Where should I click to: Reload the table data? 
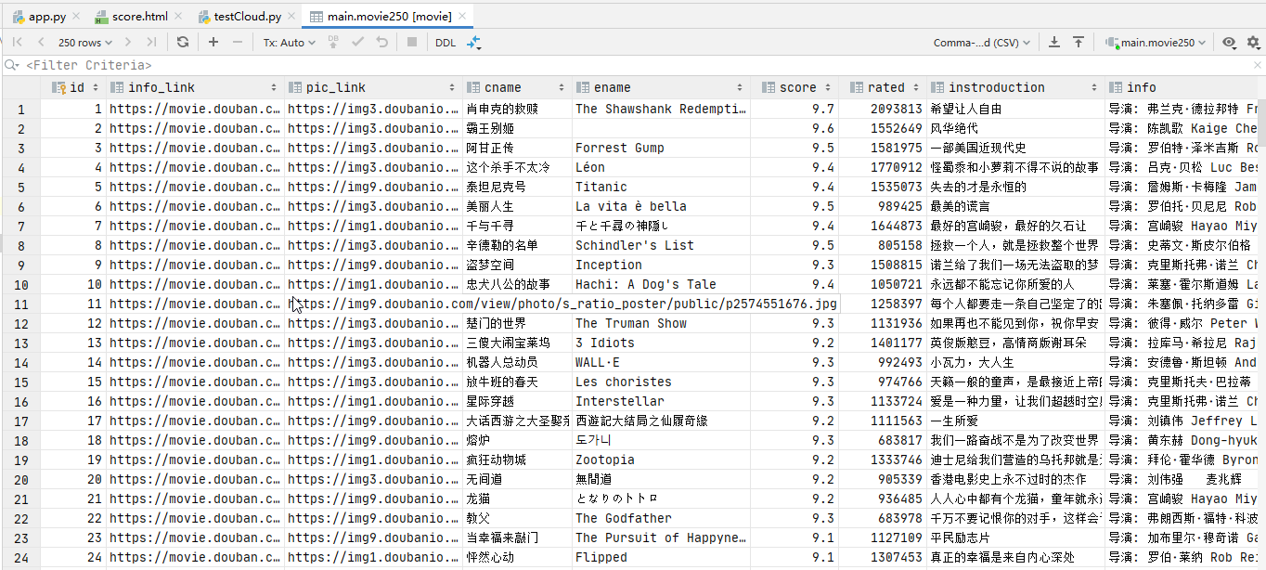coord(183,43)
